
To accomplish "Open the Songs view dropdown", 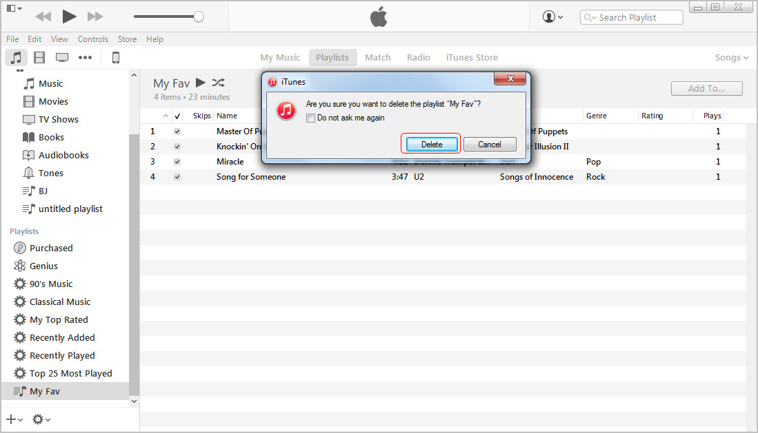I will [731, 57].
